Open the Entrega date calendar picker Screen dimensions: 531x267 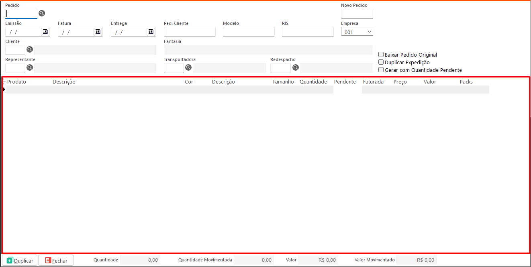pyautogui.click(x=151, y=32)
